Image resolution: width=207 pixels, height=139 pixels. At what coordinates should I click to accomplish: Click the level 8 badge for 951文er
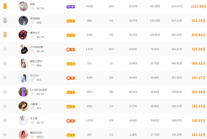(x=71, y=78)
